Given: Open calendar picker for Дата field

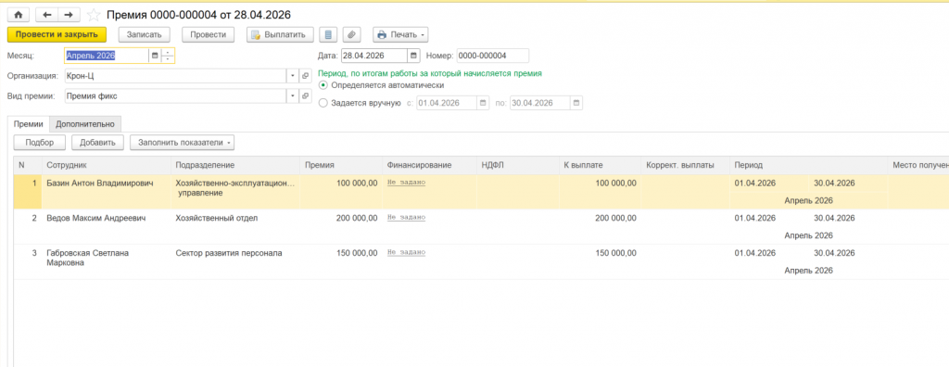Looking at the screenshot, I should tap(413, 56).
